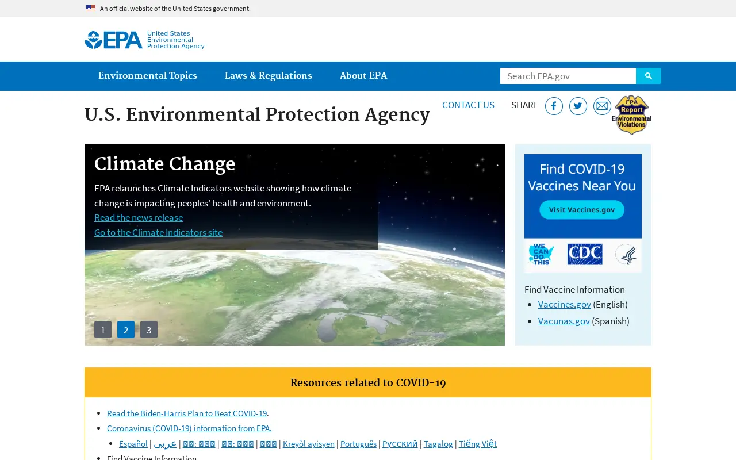The width and height of the screenshot is (736, 460).
Task: Open the Laws & Regulations menu
Action: 269,76
